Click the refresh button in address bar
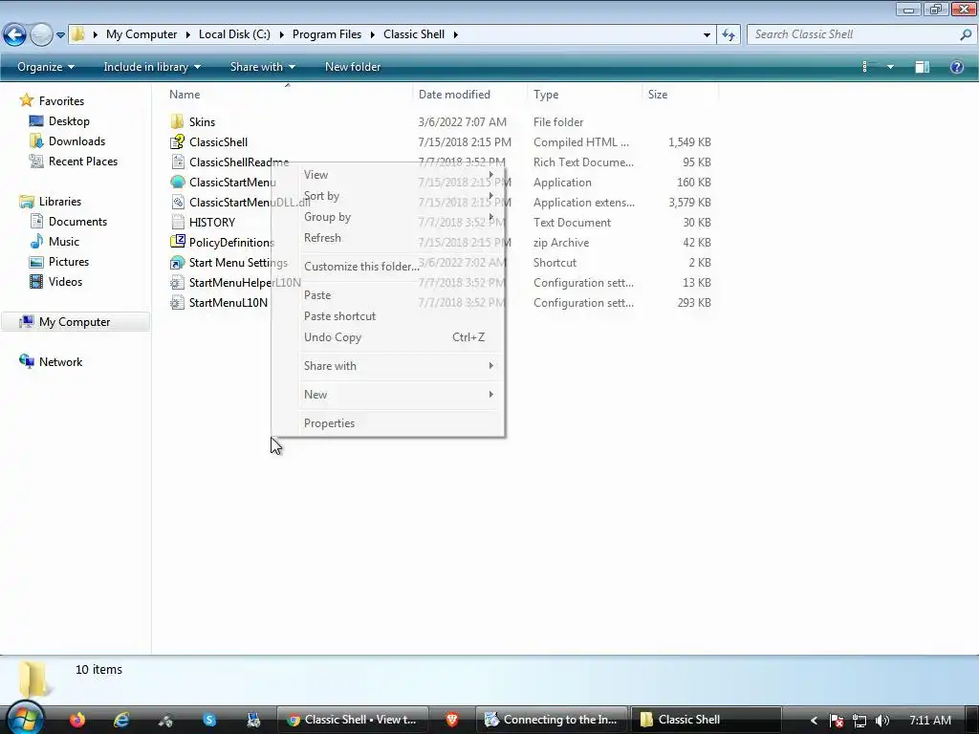 click(729, 35)
